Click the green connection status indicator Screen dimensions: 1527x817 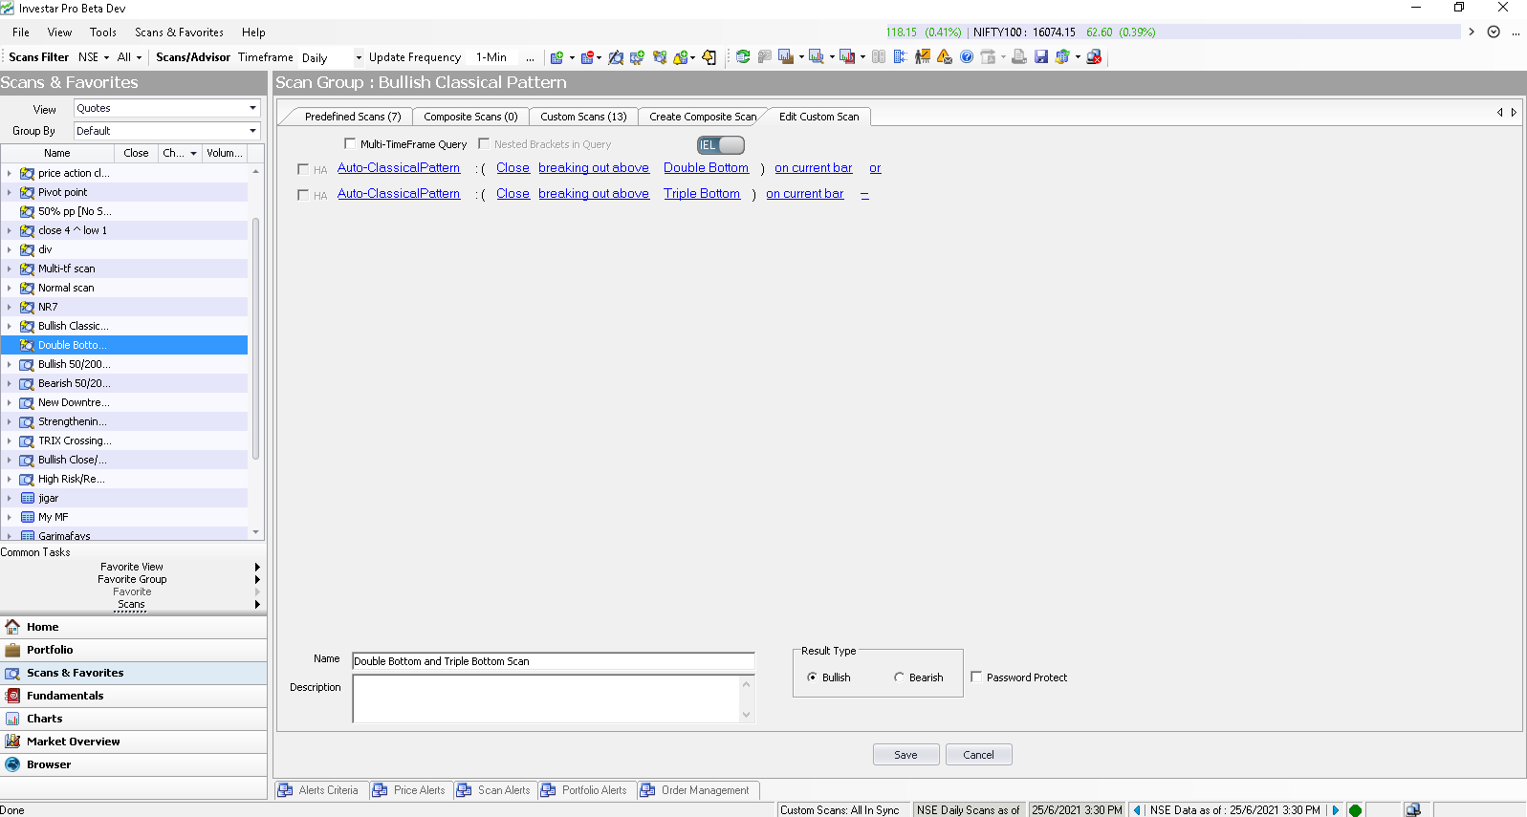pos(1355,810)
